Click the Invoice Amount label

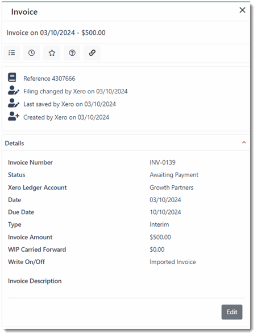point(30,237)
